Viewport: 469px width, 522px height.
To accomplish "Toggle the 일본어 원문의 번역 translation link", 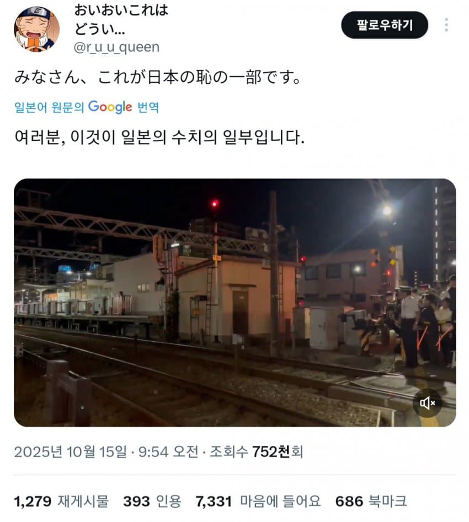I will pyautogui.click(x=86, y=107).
